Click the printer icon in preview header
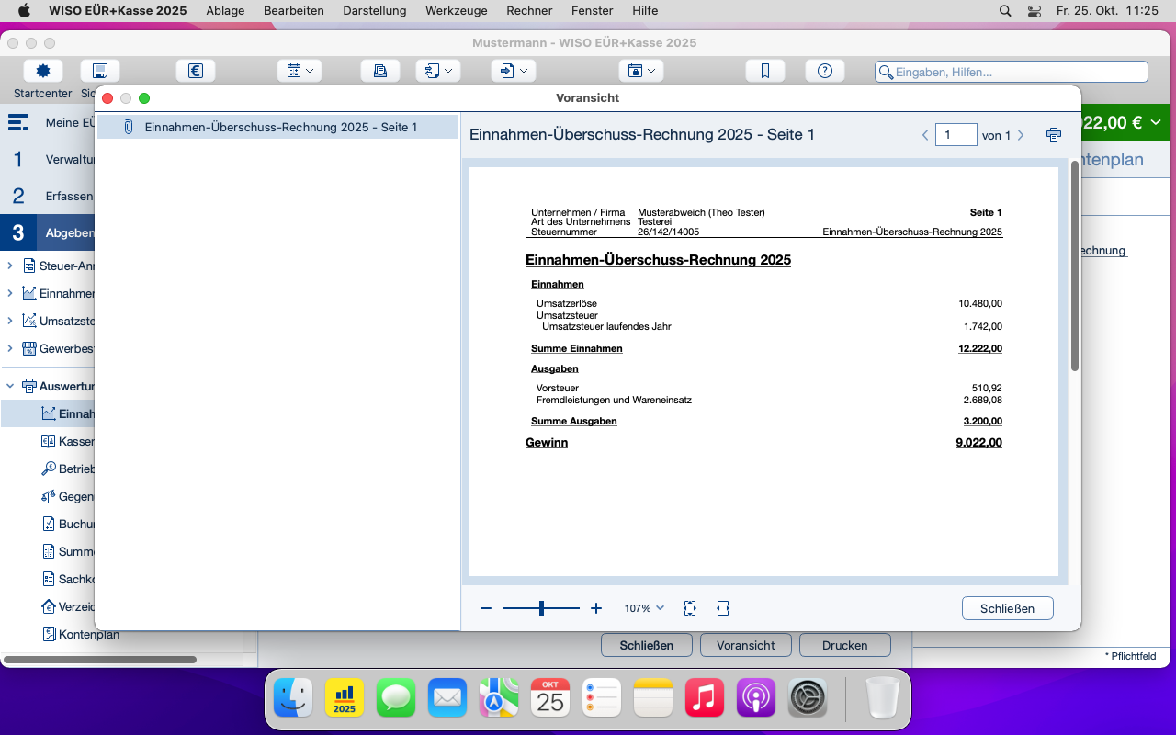Screen dimensions: 1176x735 point(1054,135)
